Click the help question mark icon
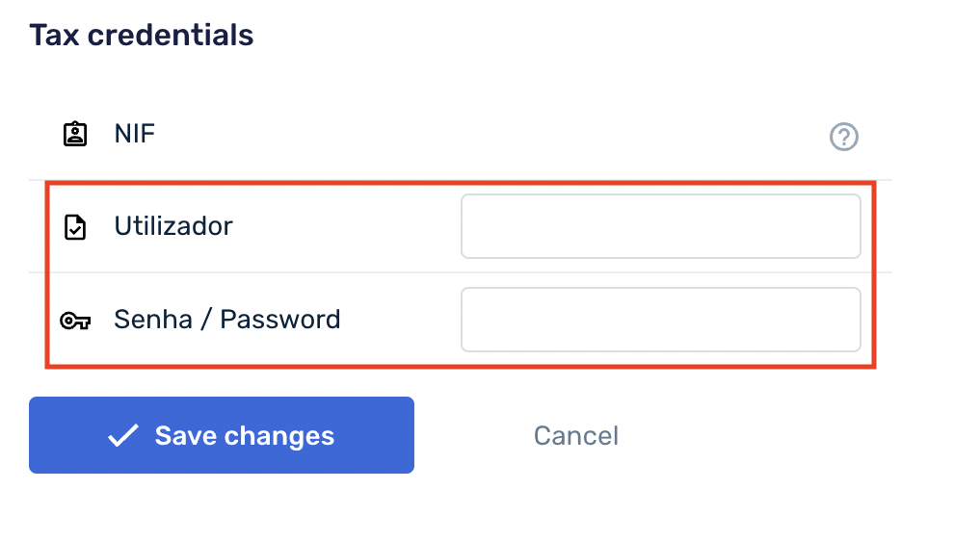The image size is (954, 541). 843,138
